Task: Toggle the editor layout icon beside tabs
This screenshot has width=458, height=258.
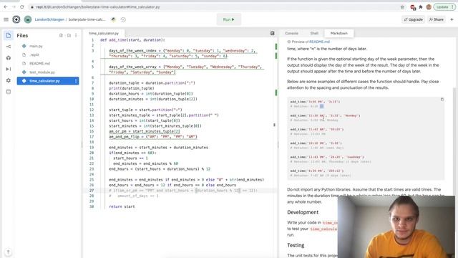Action: [272, 34]
